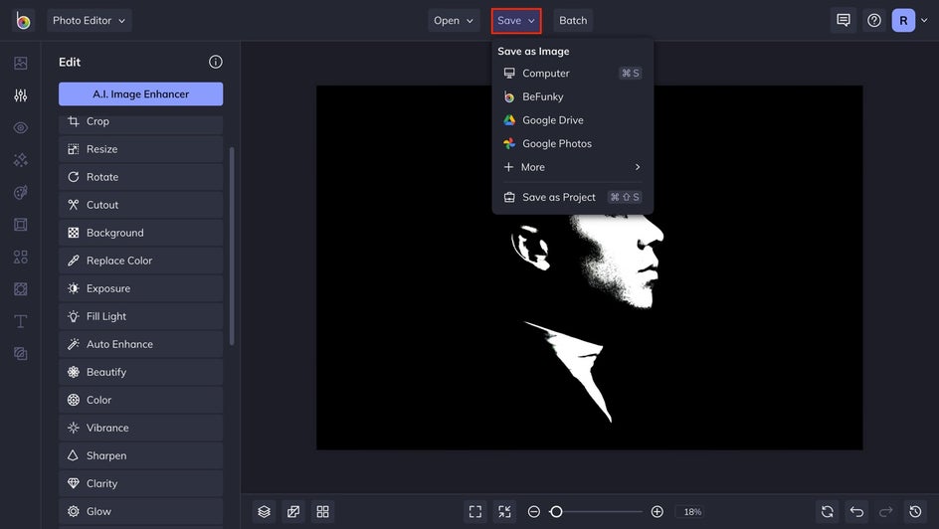
Task: Click the A.I. Image Enhancer button
Action: tap(140, 93)
